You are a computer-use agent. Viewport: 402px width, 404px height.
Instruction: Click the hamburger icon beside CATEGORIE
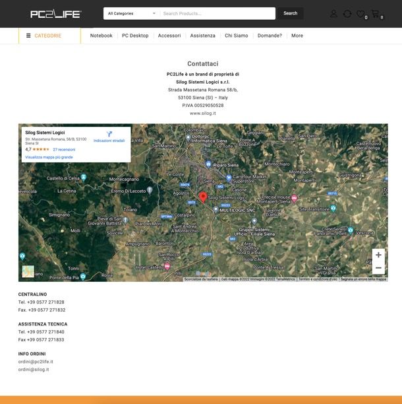(x=28, y=36)
